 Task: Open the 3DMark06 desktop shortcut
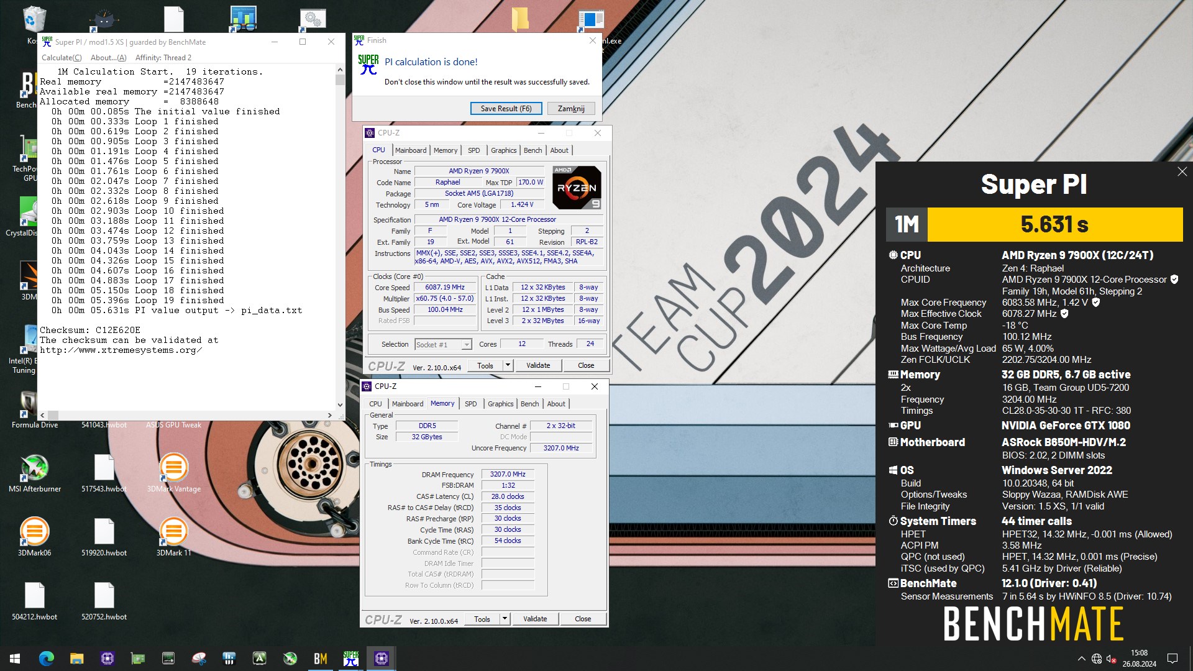(x=35, y=537)
